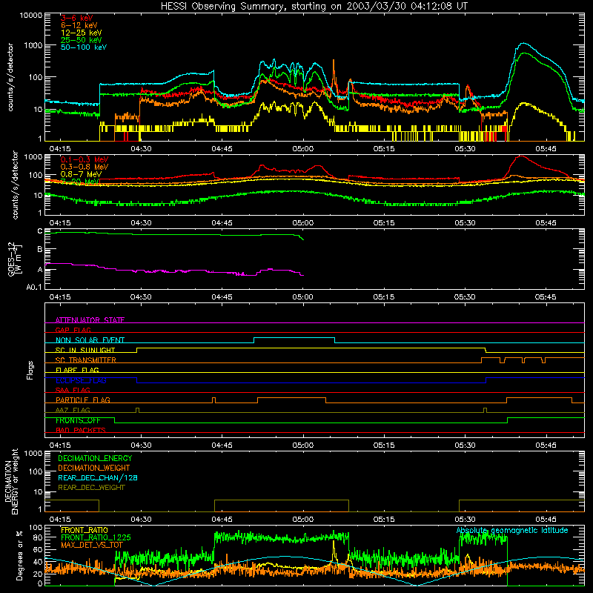Click the SC_IN_SUNLIGHT flag label

tap(85, 350)
